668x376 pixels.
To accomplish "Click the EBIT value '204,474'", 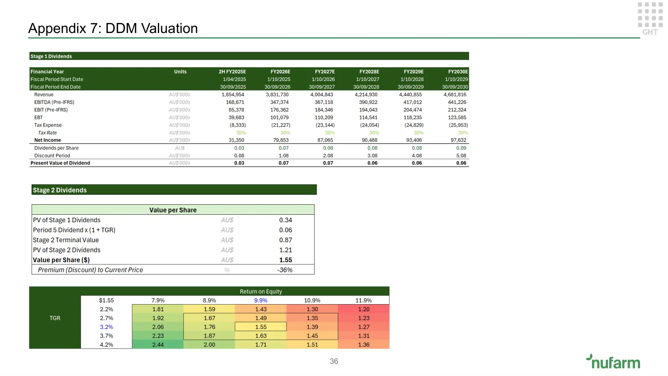I will point(412,110).
